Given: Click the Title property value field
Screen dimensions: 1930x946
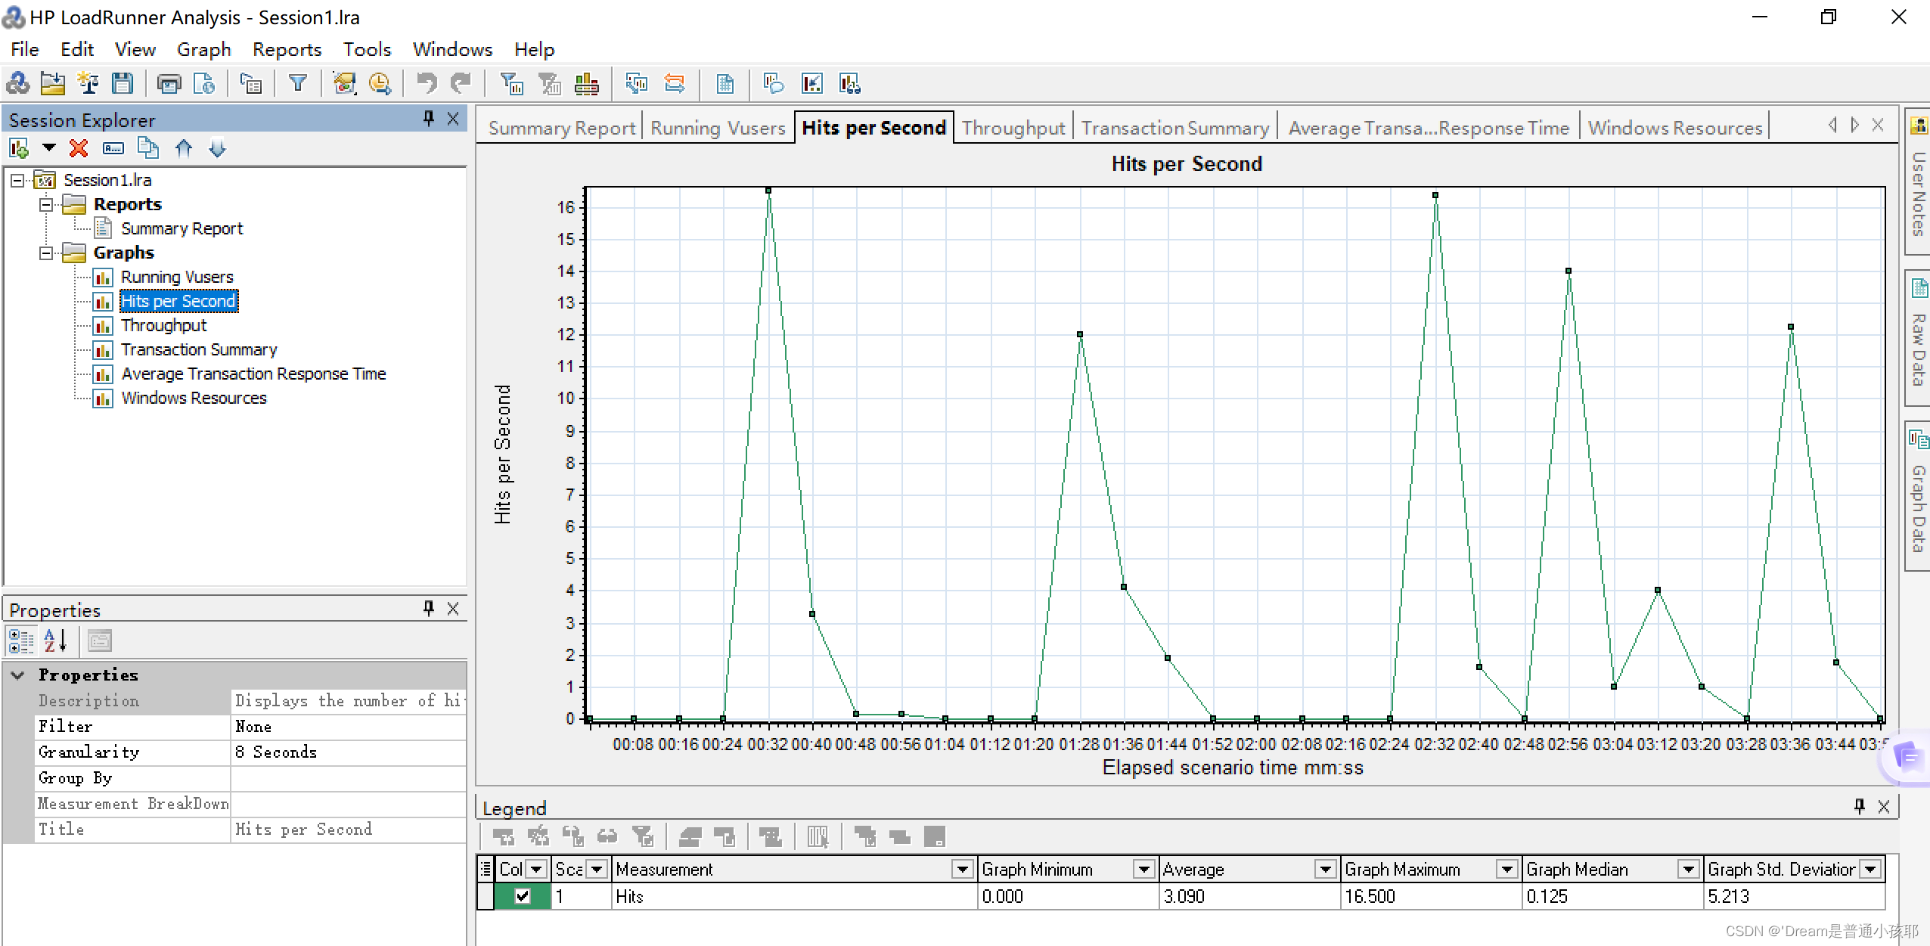Looking at the screenshot, I should (348, 830).
